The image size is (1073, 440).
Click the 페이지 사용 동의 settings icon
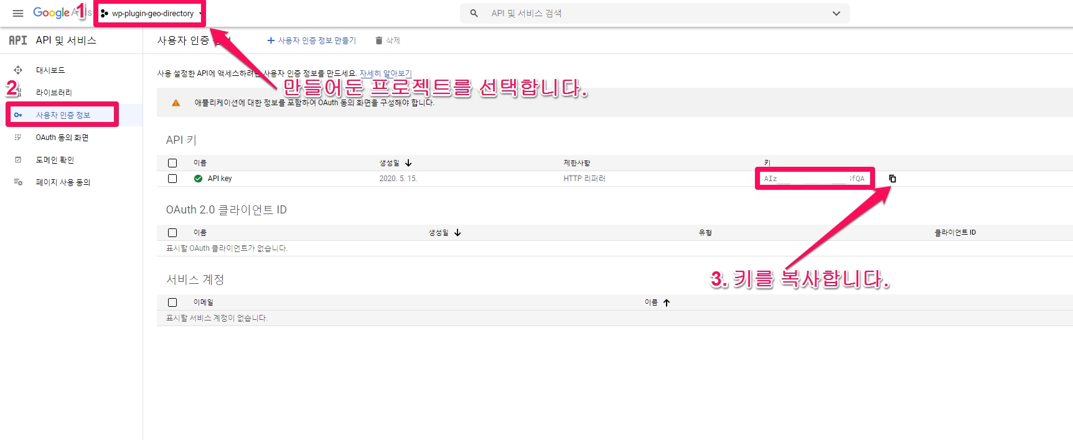pyautogui.click(x=18, y=182)
